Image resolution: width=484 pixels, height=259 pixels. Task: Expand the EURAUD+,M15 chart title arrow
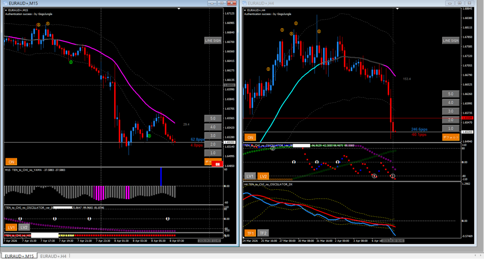point(6,10)
